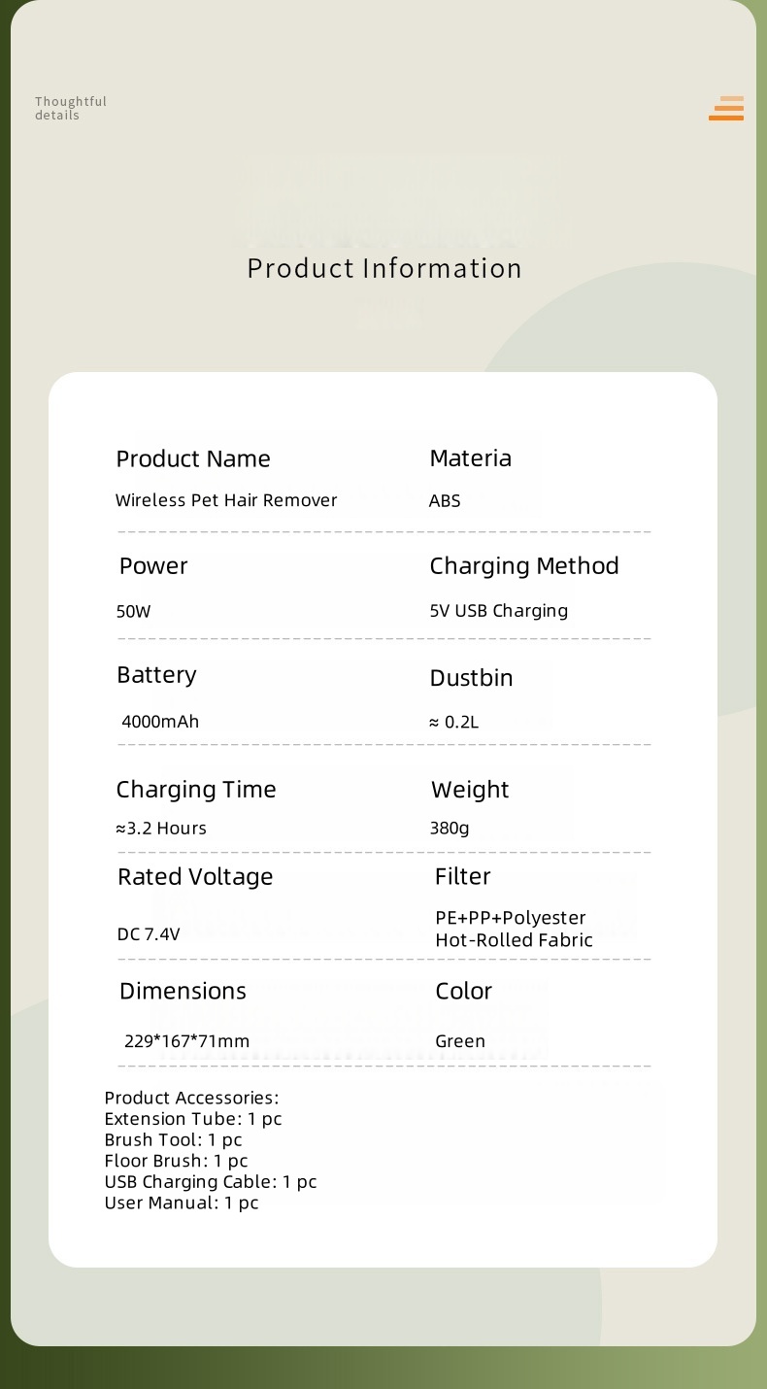The image size is (767, 1389).
Task: Select the 'ABS' material value
Action: (445, 501)
